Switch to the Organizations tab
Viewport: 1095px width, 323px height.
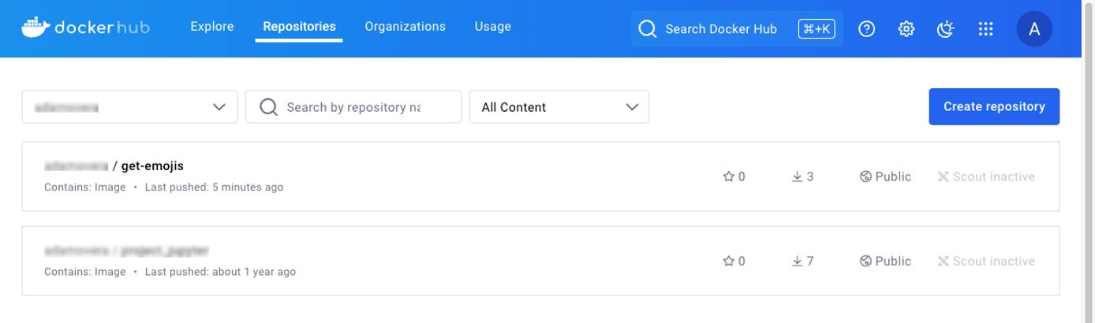[x=405, y=27]
